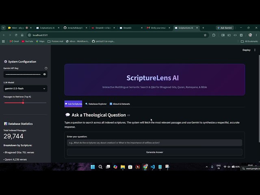Open File Explorer from taskbar
260x195 pixels.
[123, 167]
